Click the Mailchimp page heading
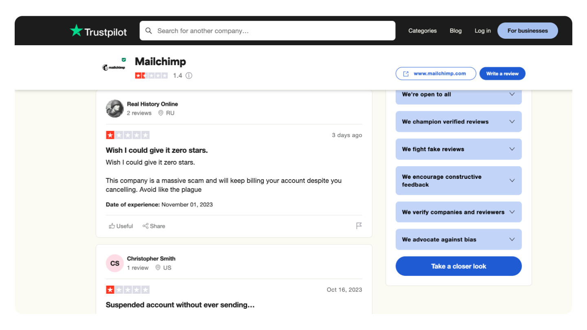Image resolution: width=587 pixels, height=330 pixels. pyautogui.click(x=160, y=62)
